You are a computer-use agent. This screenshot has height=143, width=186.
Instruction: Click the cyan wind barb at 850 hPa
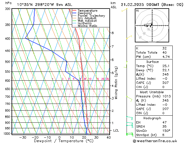click(130, 118)
